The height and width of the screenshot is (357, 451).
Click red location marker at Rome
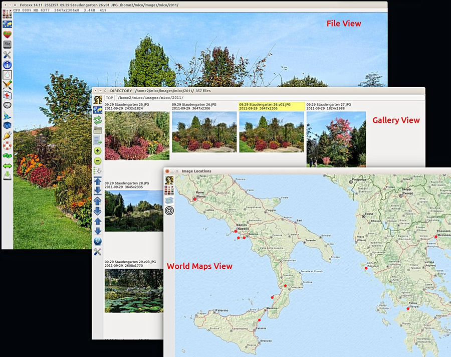(195, 199)
